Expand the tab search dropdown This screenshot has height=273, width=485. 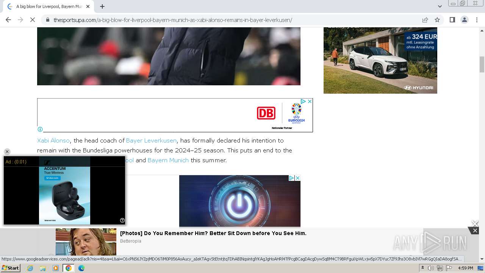click(x=440, y=6)
